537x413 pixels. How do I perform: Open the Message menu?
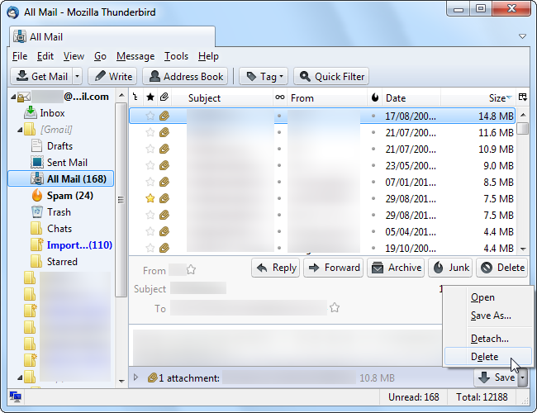[x=135, y=56]
